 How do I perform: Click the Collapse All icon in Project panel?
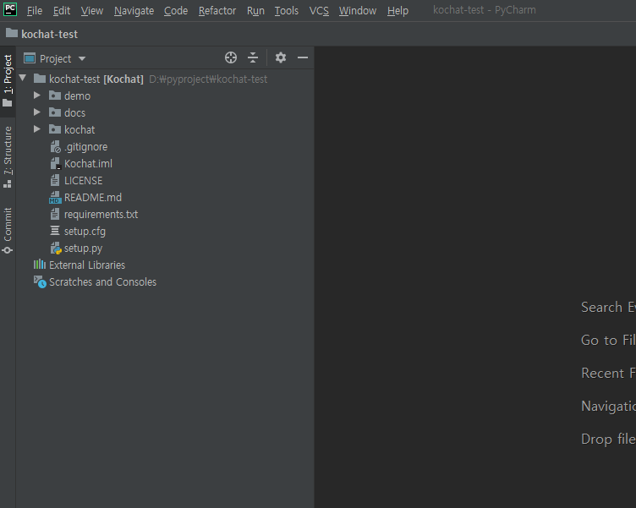[253, 57]
